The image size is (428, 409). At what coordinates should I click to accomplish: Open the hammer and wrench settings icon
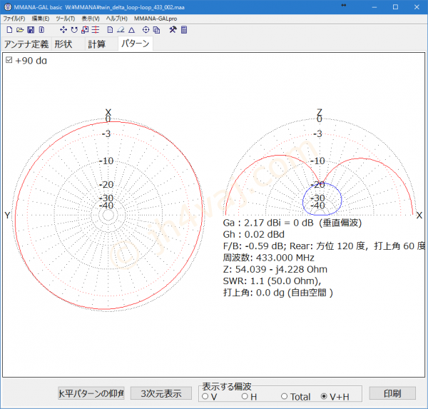(x=173, y=30)
